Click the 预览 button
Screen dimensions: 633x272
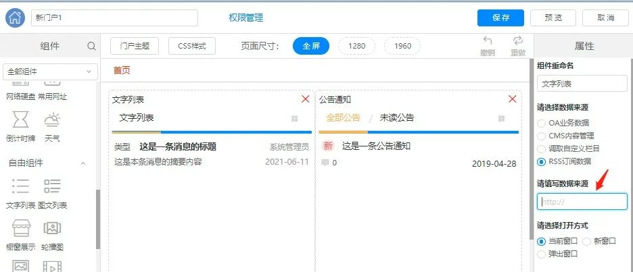553,18
